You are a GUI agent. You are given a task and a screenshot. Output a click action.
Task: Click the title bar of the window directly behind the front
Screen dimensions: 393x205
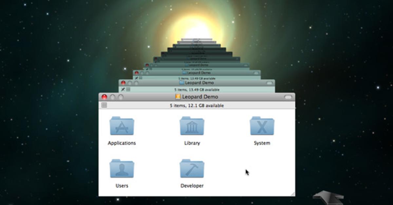coord(196,83)
